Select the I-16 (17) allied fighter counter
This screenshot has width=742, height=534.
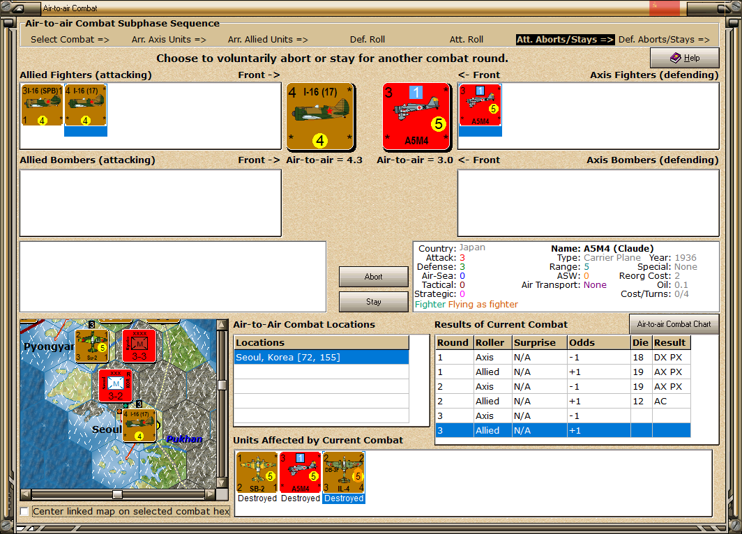85,105
